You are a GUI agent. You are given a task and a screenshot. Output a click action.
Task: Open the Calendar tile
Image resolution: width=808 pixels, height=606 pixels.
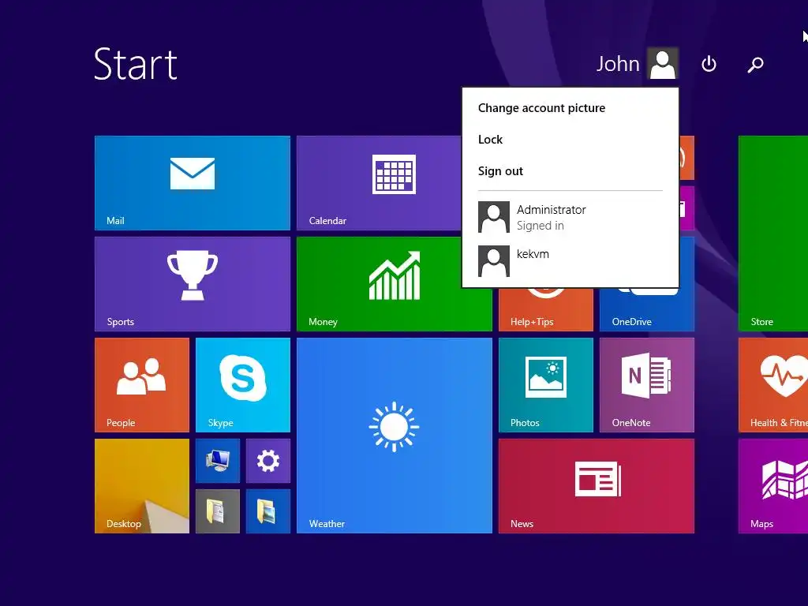click(x=379, y=183)
